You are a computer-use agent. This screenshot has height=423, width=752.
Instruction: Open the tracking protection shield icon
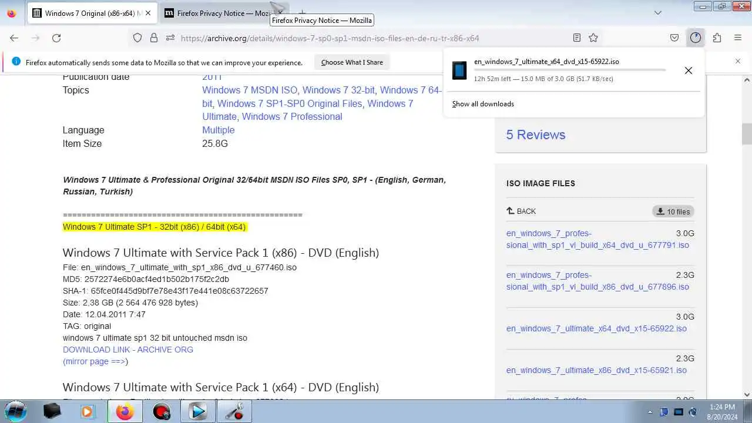click(137, 38)
